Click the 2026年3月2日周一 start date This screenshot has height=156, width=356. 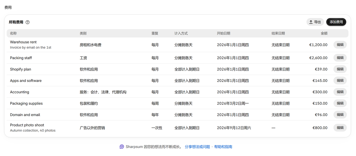tap(233, 104)
